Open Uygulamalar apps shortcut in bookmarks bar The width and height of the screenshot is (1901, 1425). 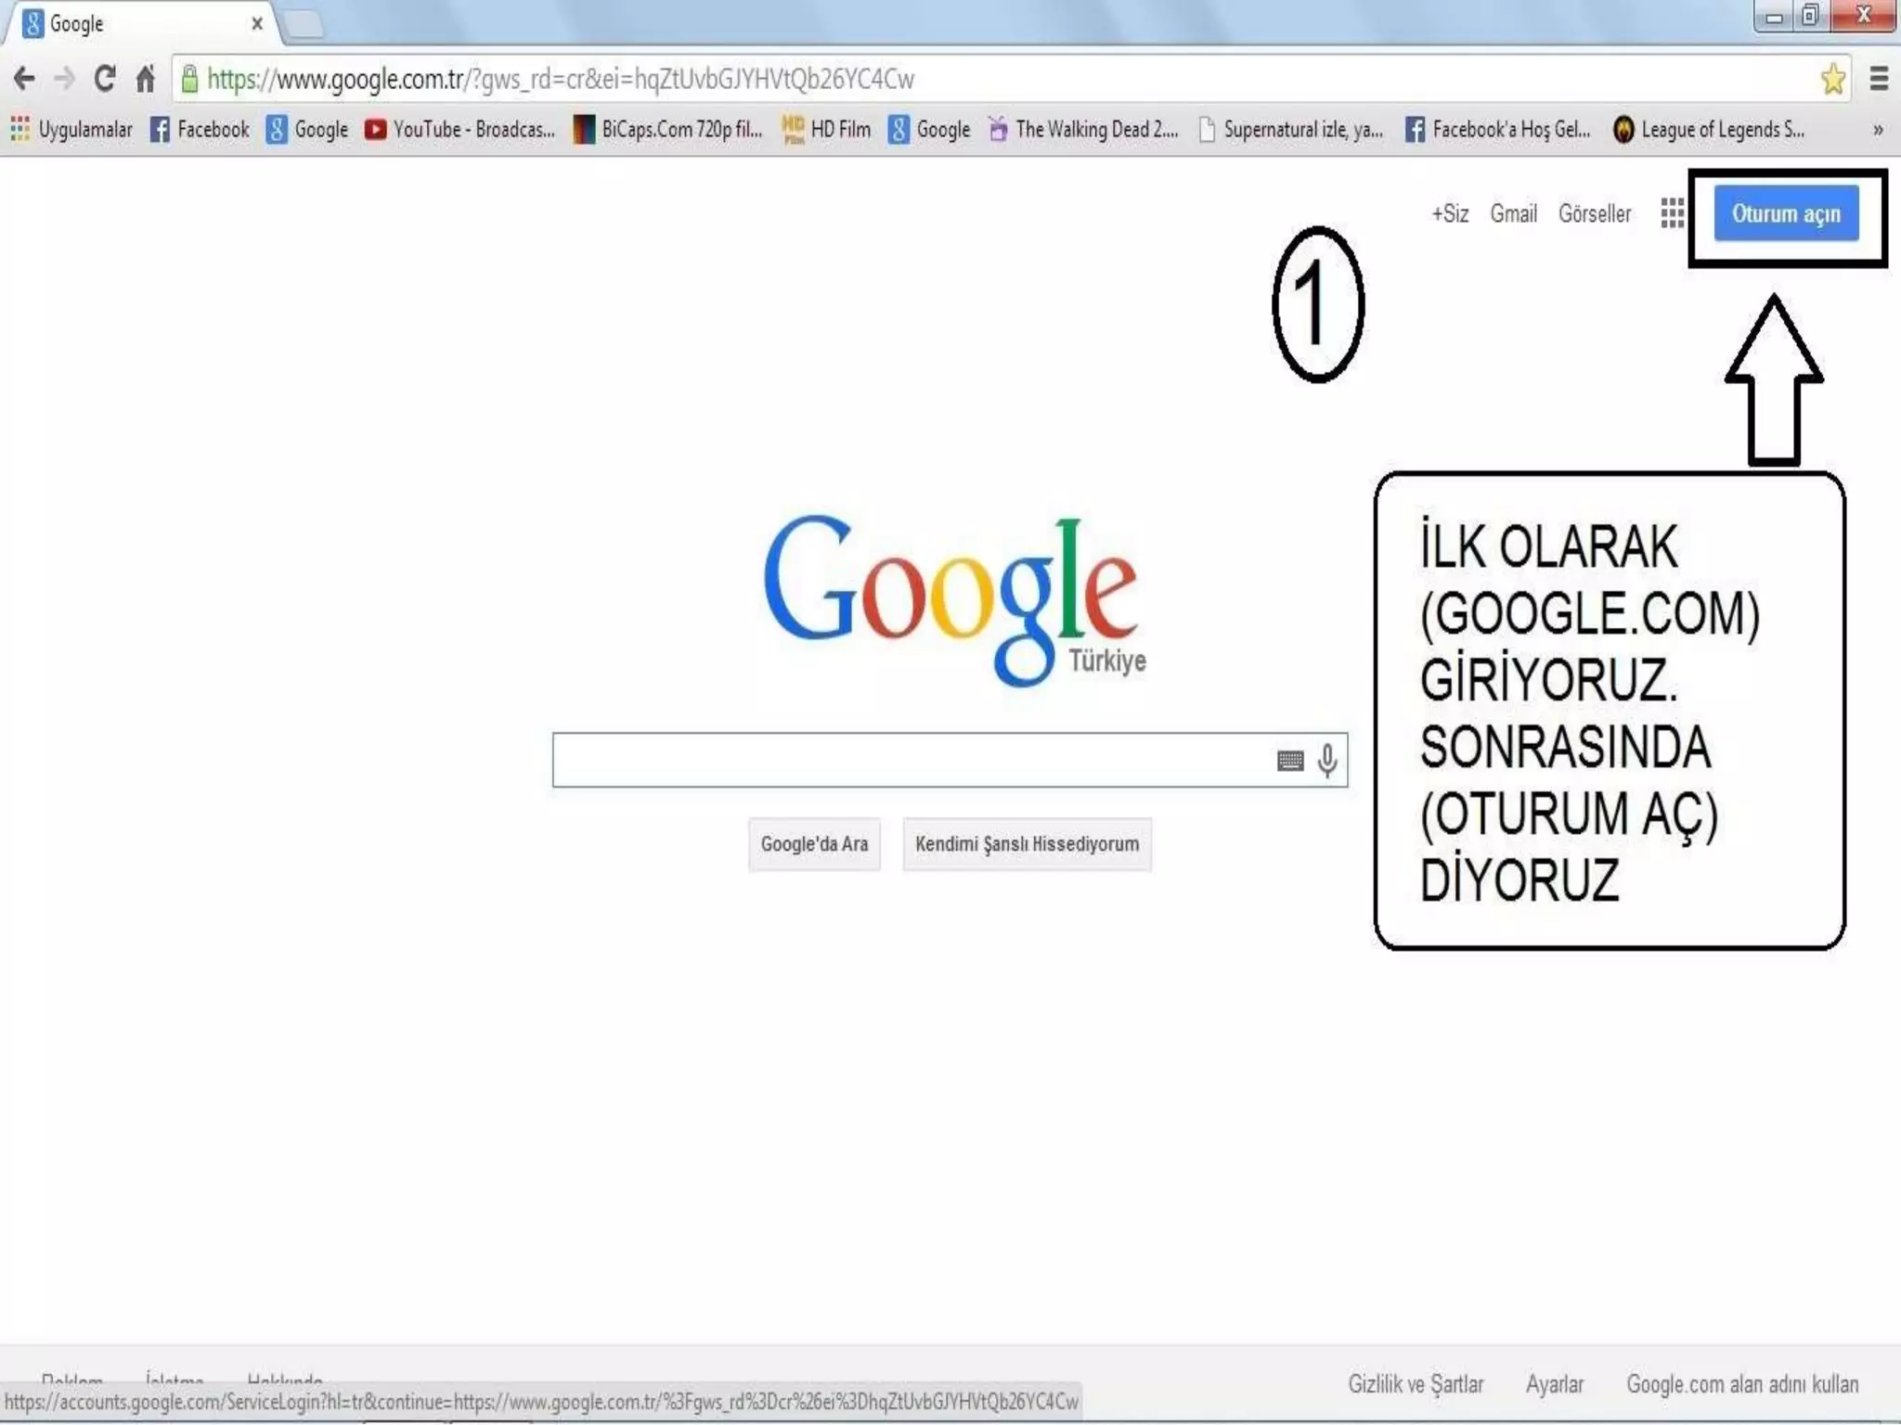pyautogui.click(x=72, y=129)
